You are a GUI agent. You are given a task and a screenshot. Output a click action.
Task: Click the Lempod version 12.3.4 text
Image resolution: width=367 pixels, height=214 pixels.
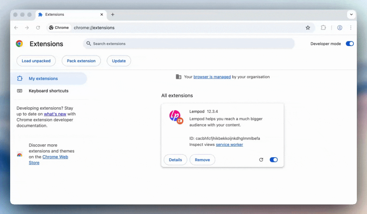(x=212, y=111)
